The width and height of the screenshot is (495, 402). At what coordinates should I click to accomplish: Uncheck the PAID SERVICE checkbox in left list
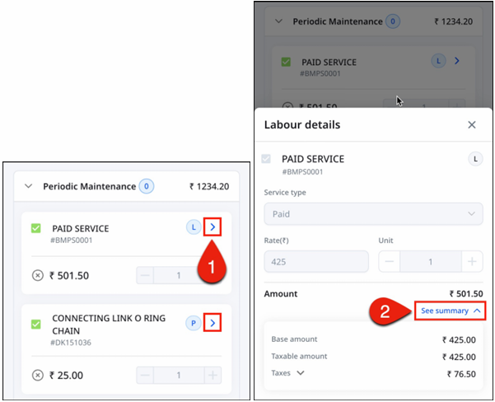[35, 228]
